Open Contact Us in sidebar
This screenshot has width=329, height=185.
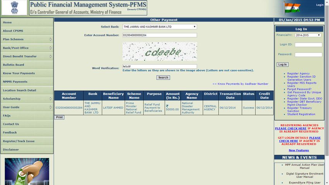pyautogui.click(x=27, y=124)
